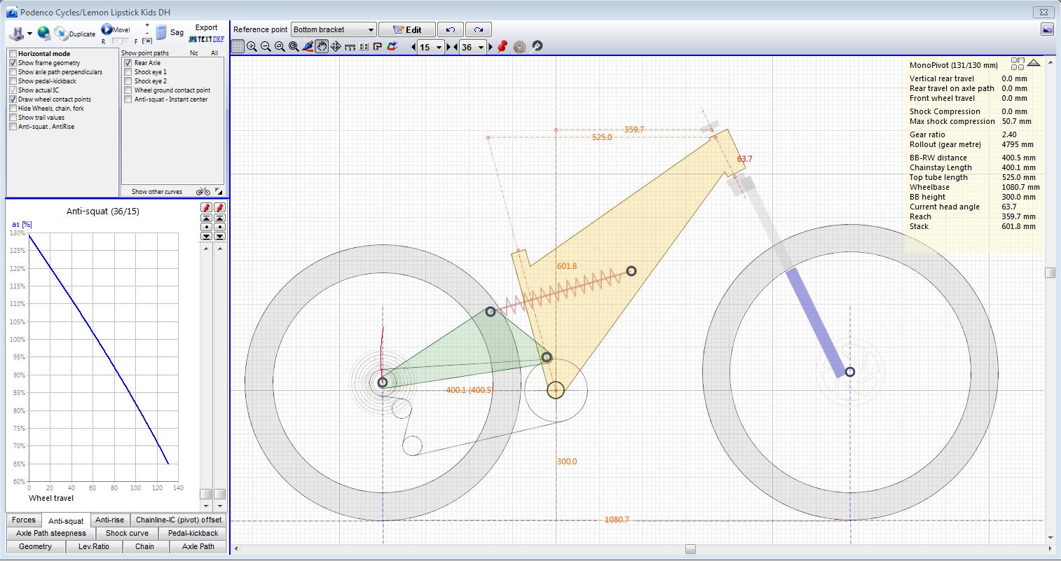This screenshot has width=1061, height=561.
Task: Select the hand pan tool
Action: [x=322, y=47]
